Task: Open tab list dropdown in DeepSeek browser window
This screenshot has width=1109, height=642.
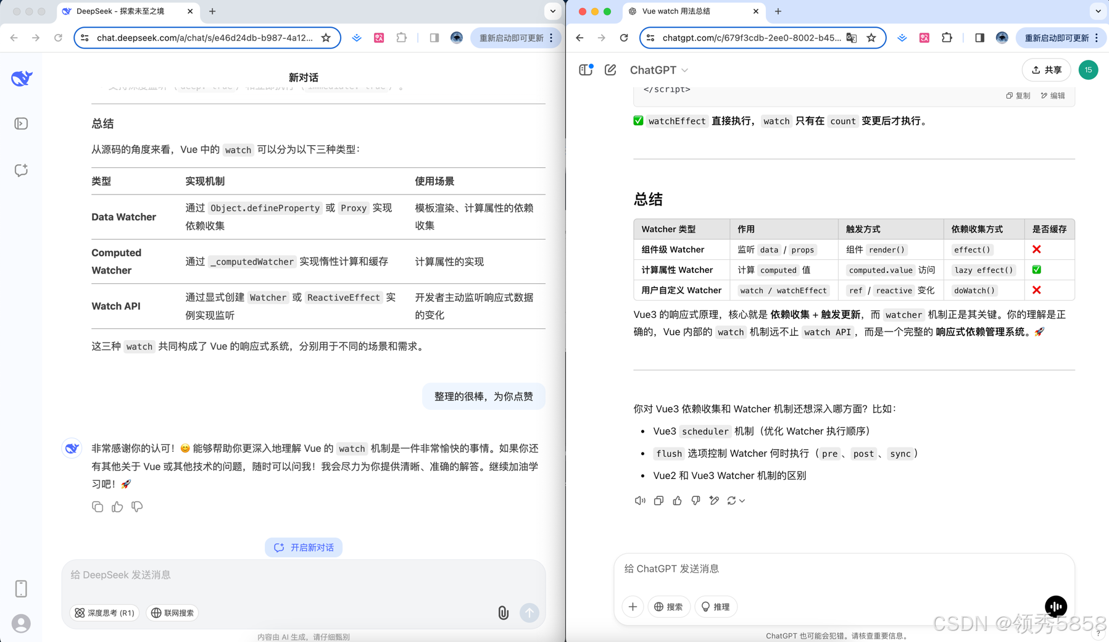Action: pos(552,11)
